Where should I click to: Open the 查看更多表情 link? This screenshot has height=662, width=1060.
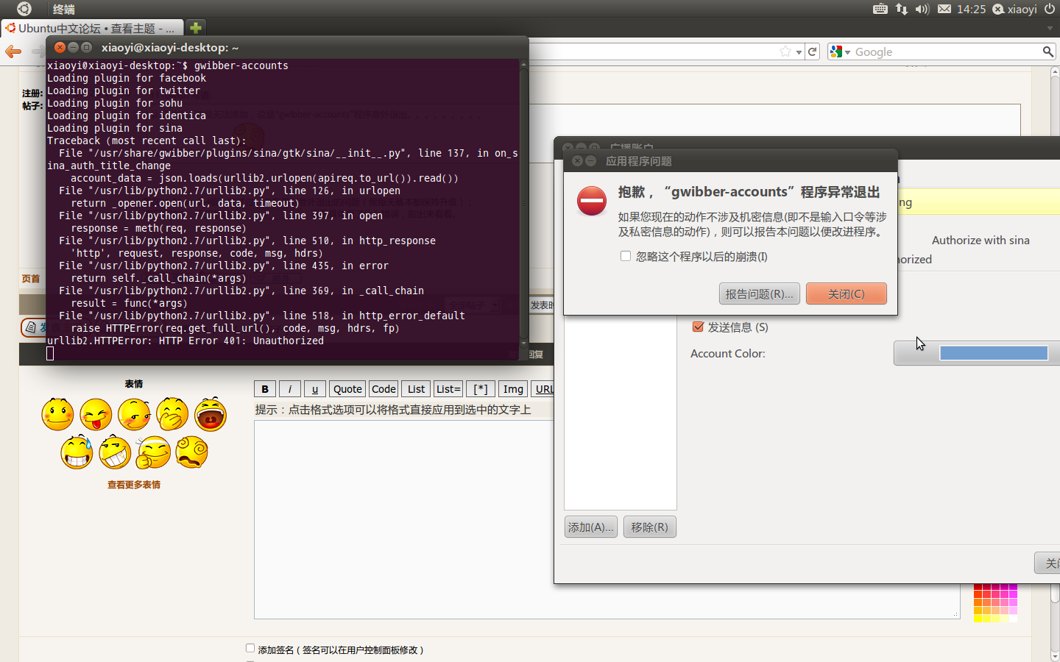click(134, 485)
